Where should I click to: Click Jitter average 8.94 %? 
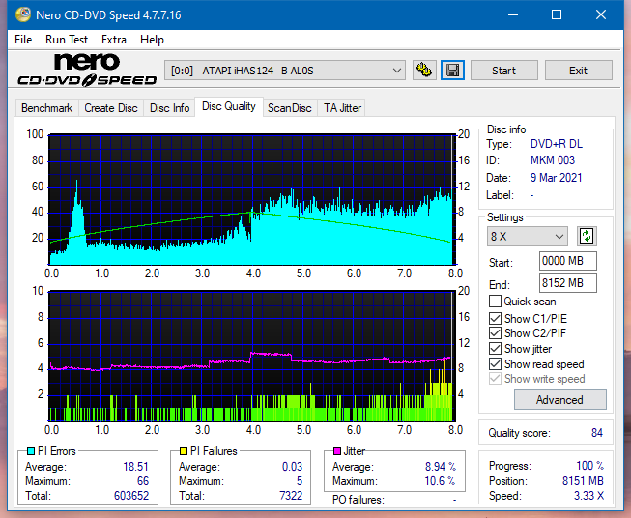click(x=441, y=467)
